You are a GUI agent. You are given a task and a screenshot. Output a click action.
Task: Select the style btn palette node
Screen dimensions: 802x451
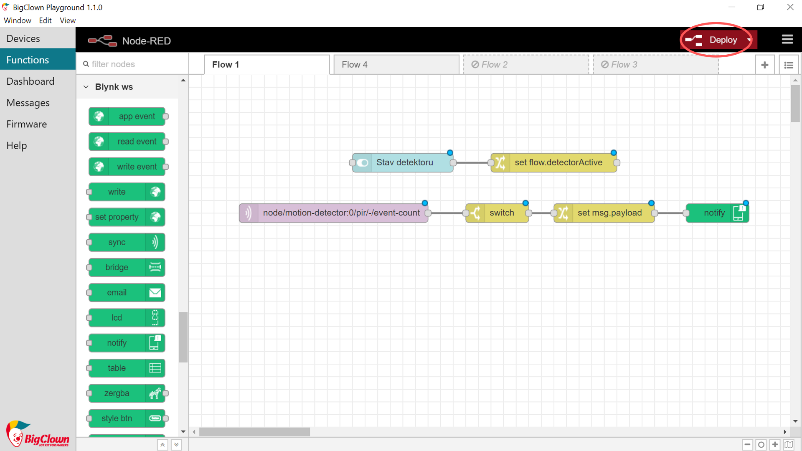pos(127,418)
